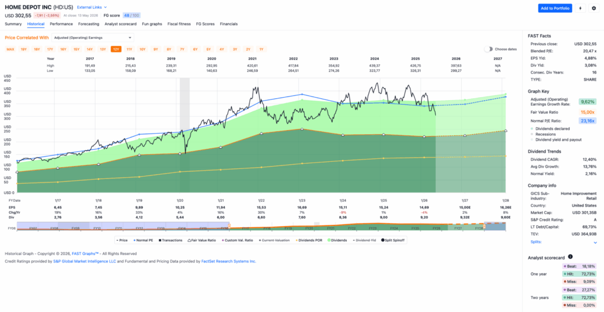Click the Splits link

coord(536,242)
